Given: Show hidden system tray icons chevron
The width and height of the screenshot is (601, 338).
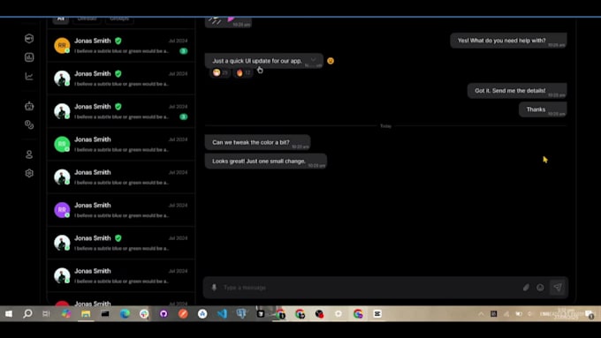Looking at the screenshot, I should tap(481, 314).
